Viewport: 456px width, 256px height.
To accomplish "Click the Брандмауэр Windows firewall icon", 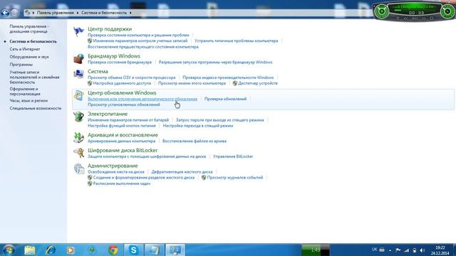I will (78, 58).
